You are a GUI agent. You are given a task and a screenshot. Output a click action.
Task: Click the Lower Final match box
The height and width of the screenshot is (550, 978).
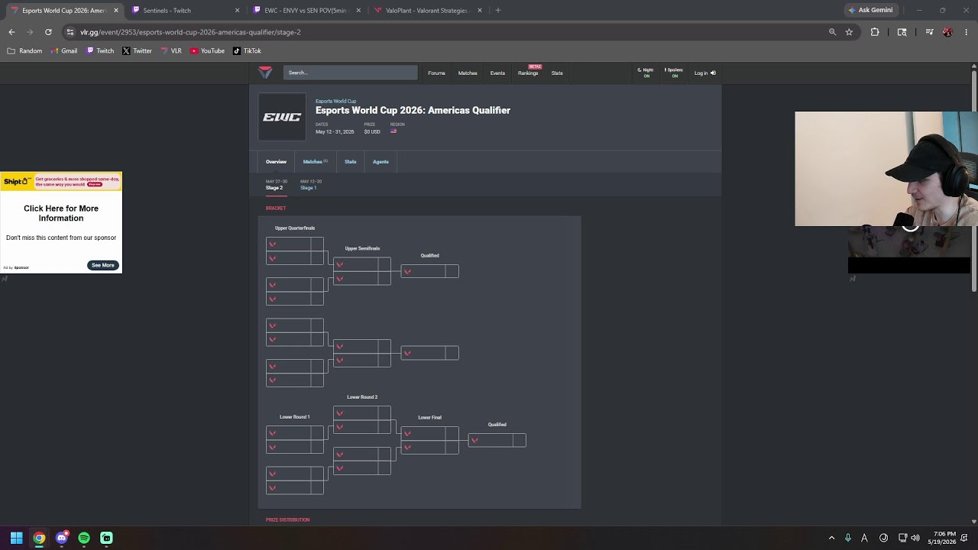click(429, 440)
